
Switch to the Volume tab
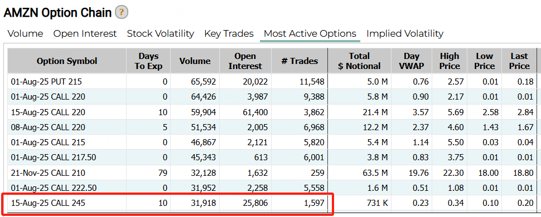pyautogui.click(x=26, y=34)
